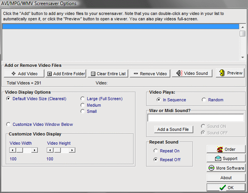Click video list scrollbar up arrow

coord(243,27)
